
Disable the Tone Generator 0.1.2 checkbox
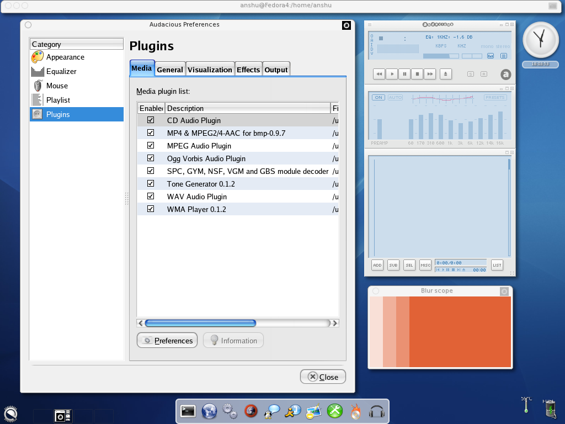point(151,183)
